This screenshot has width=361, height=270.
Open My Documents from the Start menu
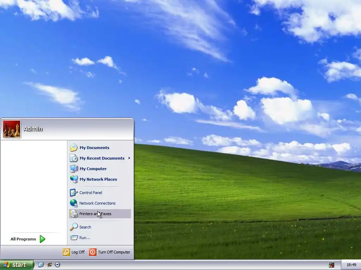tap(100, 148)
